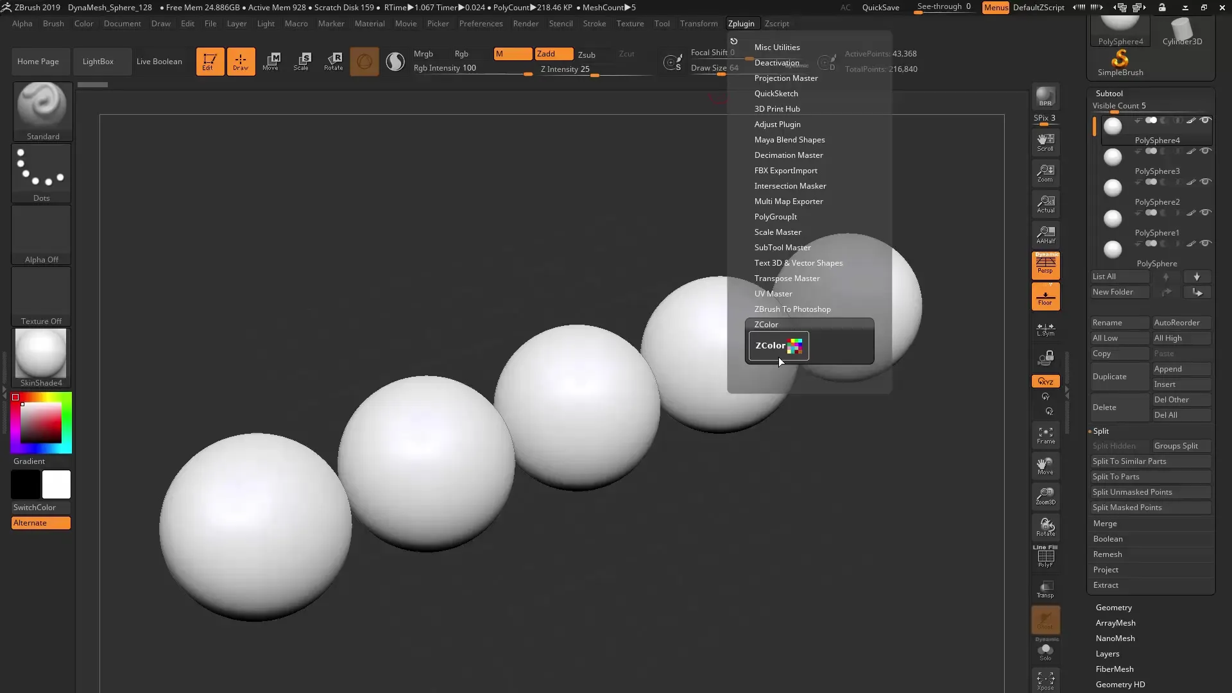Expand the Merge section
The width and height of the screenshot is (1232, 693).
pos(1105,524)
